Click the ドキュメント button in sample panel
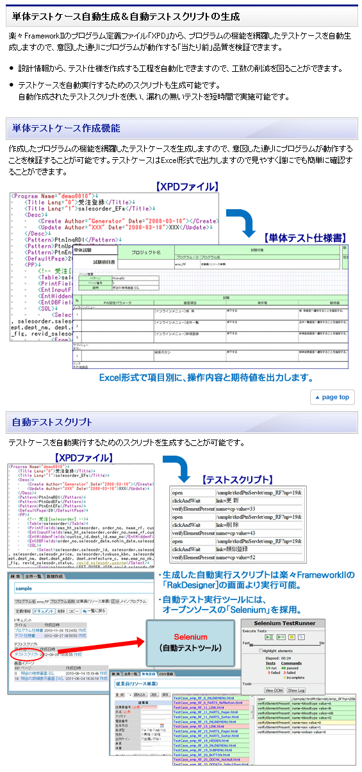This screenshot has height=772, width=362. [44, 611]
